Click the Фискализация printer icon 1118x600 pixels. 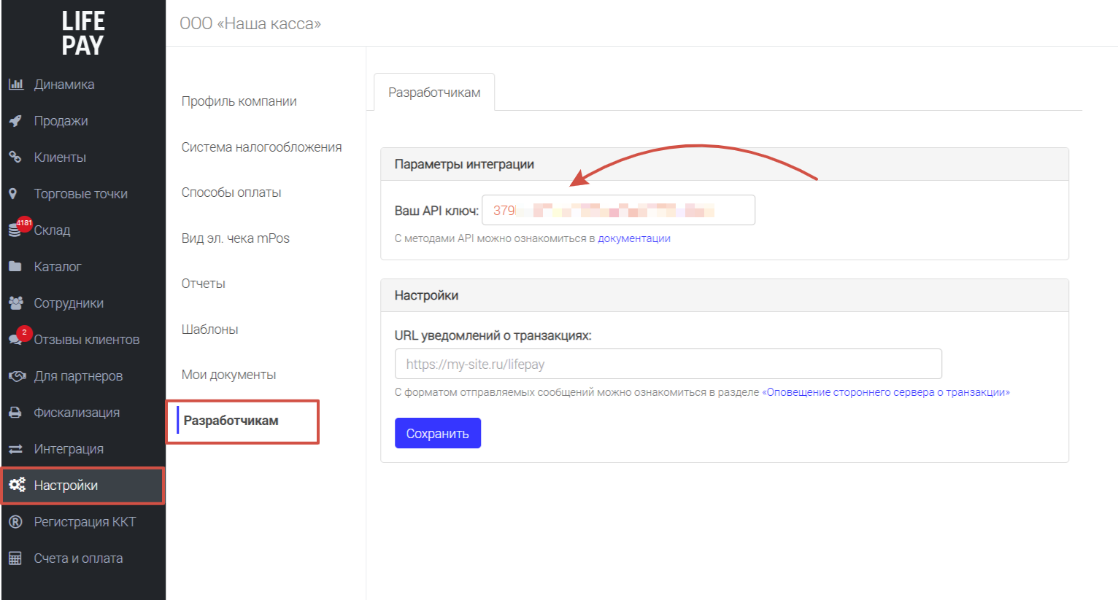pos(15,413)
